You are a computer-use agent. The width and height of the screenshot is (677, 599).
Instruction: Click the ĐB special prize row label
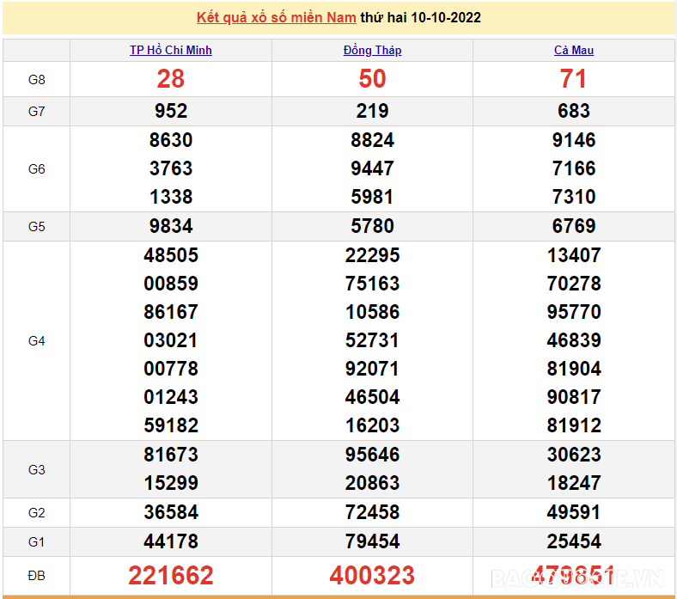click(36, 575)
